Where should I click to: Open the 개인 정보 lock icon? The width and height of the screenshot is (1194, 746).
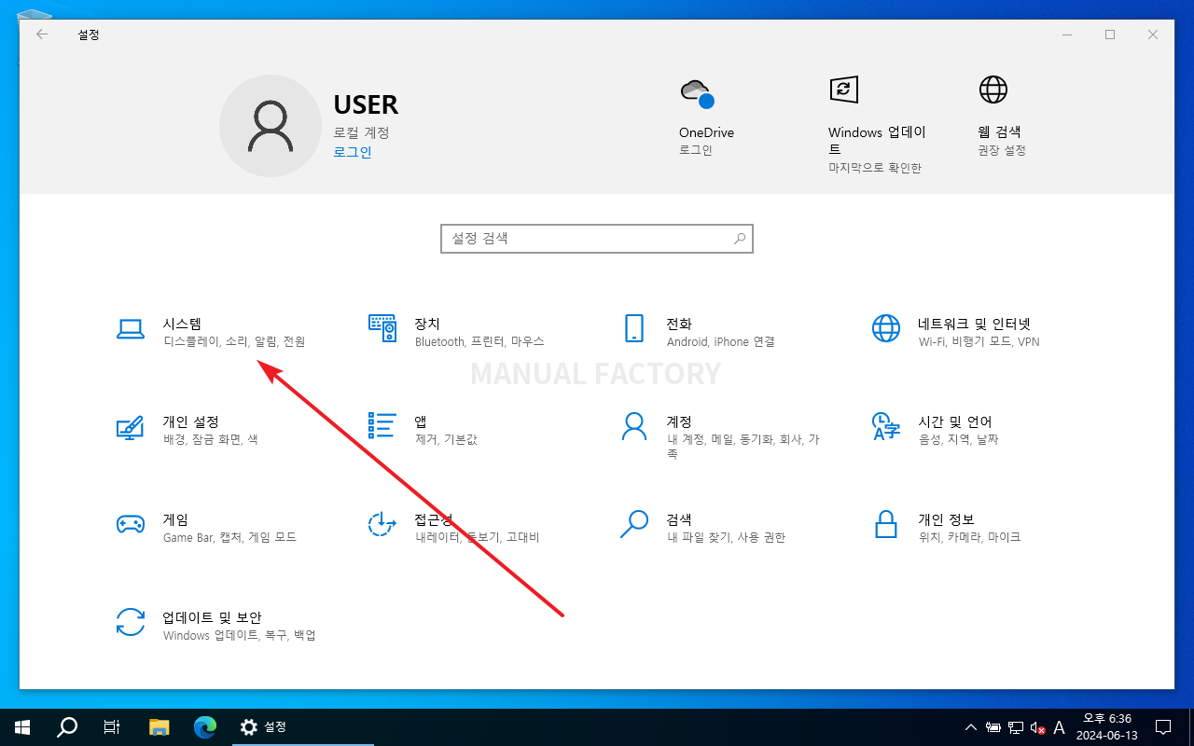[x=886, y=524]
